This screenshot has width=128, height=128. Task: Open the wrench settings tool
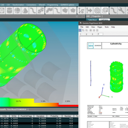(x=121, y=10)
